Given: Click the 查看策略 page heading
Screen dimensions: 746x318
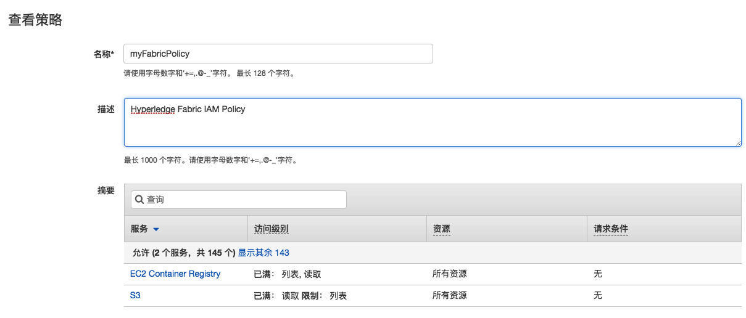Looking at the screenshot, I should coord(35,20).
